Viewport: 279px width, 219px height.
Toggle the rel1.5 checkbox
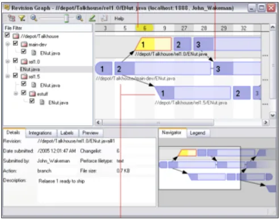[15, 75]
